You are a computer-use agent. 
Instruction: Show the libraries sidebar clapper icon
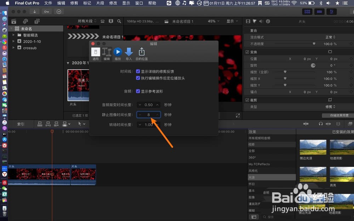[x=14, y=21]
